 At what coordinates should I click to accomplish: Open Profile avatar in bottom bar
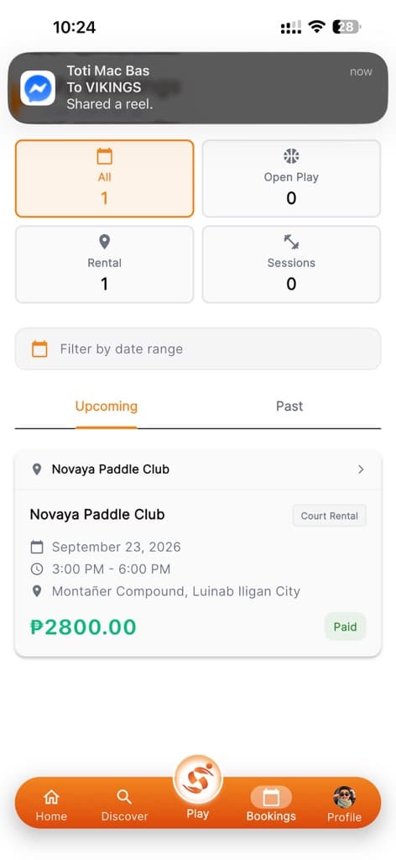pyautogui.click(x=345, y=798)
